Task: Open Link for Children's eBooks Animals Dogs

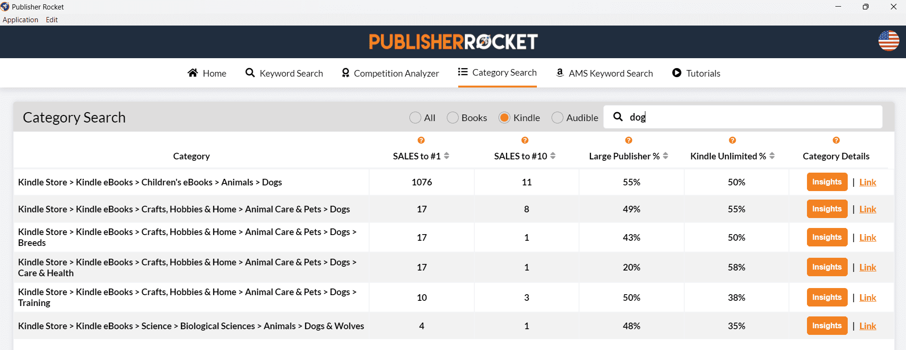Action: (x=868, y=182)
